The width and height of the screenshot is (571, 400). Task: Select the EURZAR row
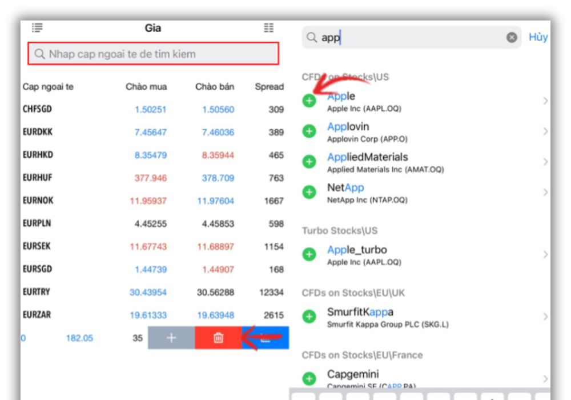click(153, 315)
